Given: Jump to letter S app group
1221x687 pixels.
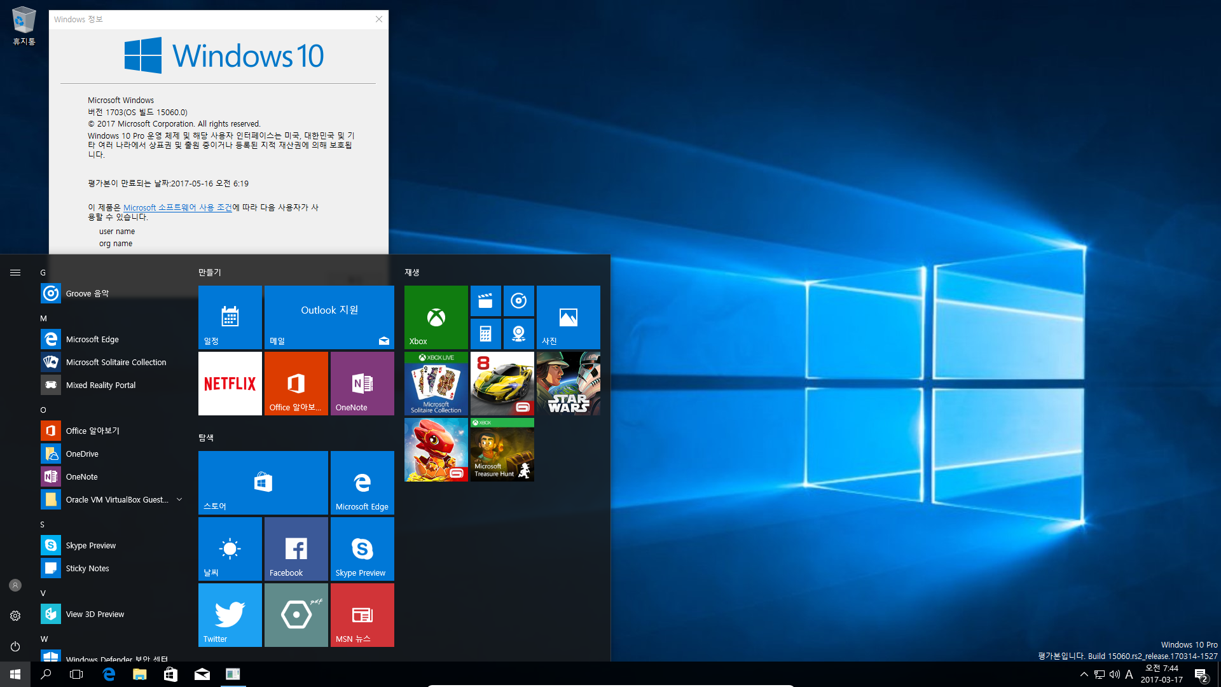Looking at the screenshot, I should pos(43,524).
